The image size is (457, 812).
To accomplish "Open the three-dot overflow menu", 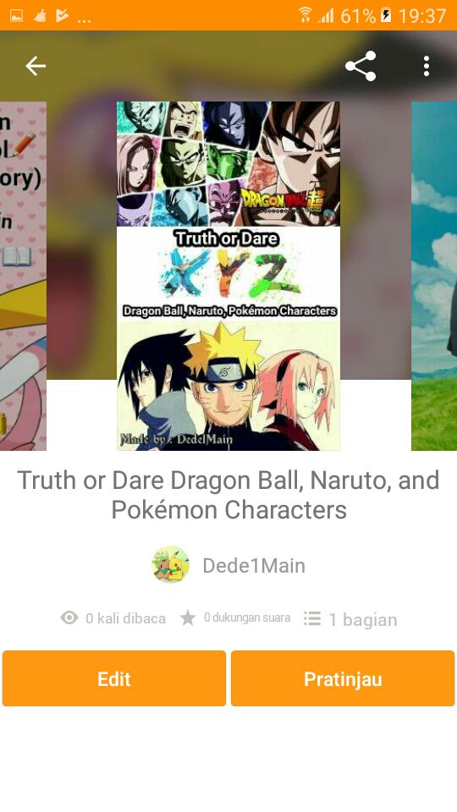I will coord(426,66).
